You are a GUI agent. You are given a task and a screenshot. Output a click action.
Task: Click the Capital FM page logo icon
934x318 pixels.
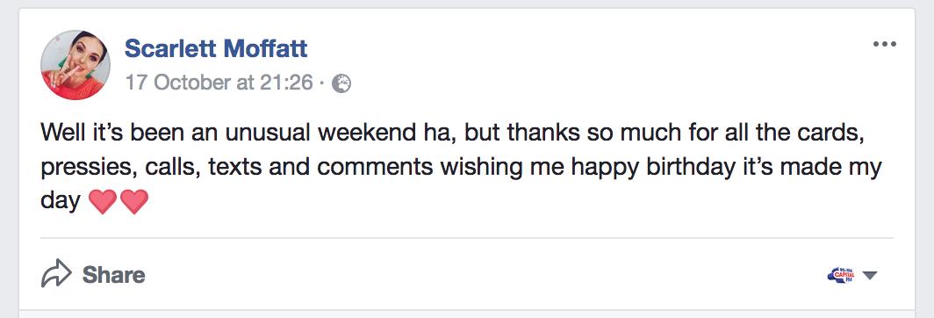[x=840, y=275]
